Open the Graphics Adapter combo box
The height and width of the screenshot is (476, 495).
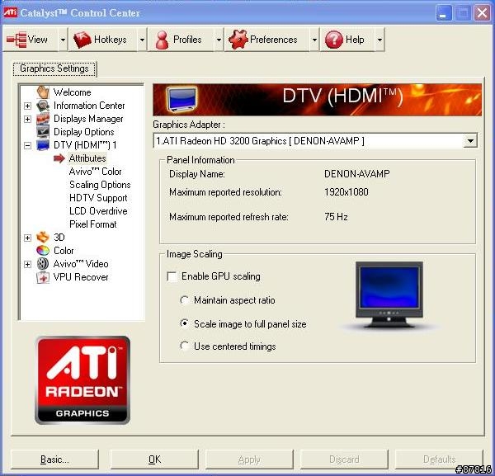pos(315,141)
